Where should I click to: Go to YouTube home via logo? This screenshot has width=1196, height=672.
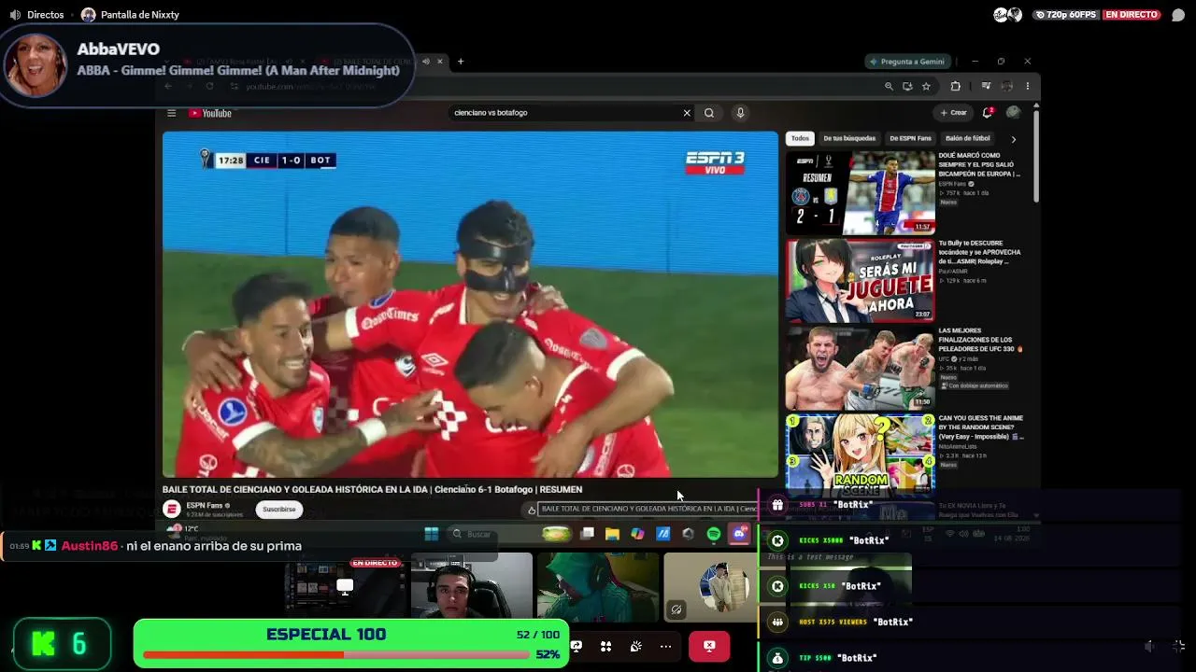[210, 113]
